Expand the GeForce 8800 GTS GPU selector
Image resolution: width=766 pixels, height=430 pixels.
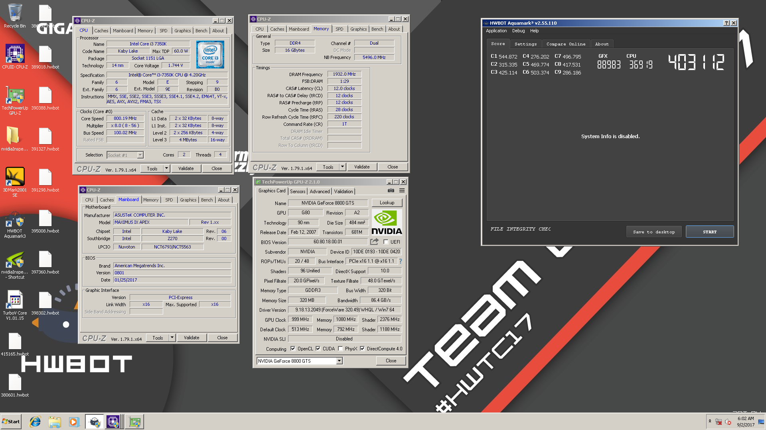[x=339, y=361]
